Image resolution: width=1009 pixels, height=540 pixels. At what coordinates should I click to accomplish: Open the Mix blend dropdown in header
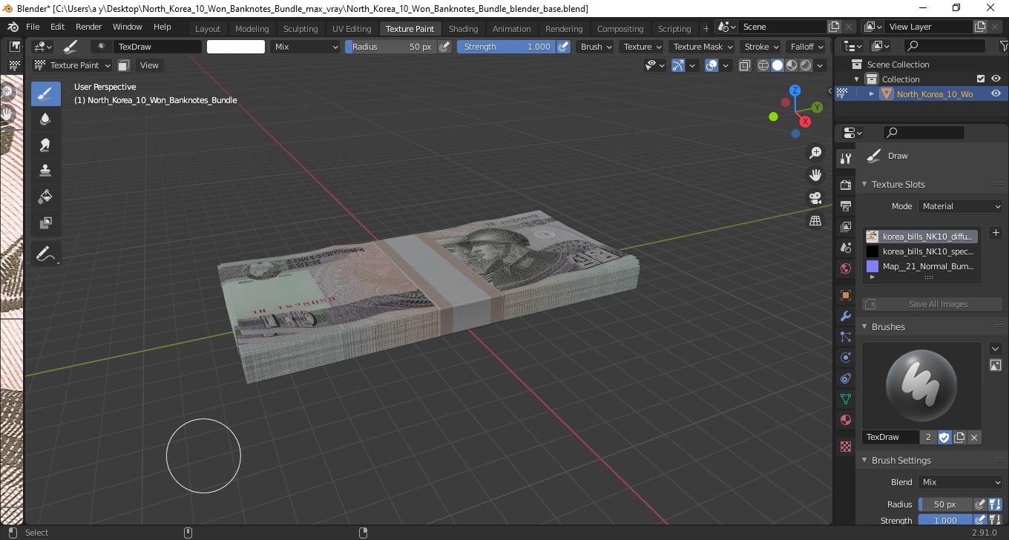pos(305,47)
